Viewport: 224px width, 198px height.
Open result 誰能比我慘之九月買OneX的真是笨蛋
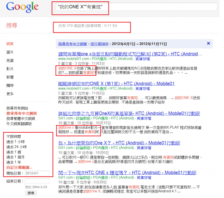129,113
